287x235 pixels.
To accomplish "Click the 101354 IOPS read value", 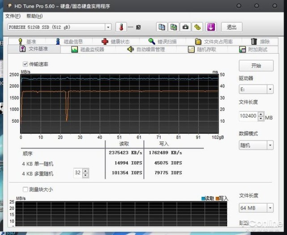I will point(127,173).
